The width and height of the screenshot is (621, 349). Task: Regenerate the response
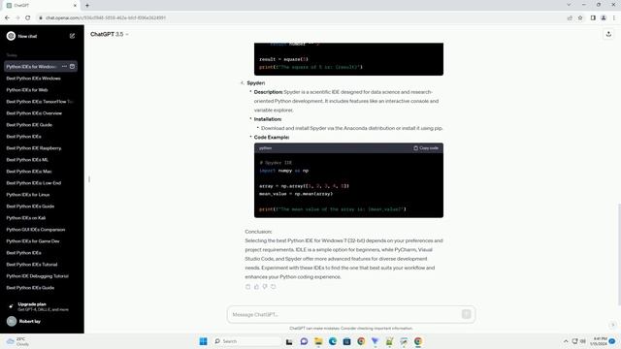pos(274,287)
